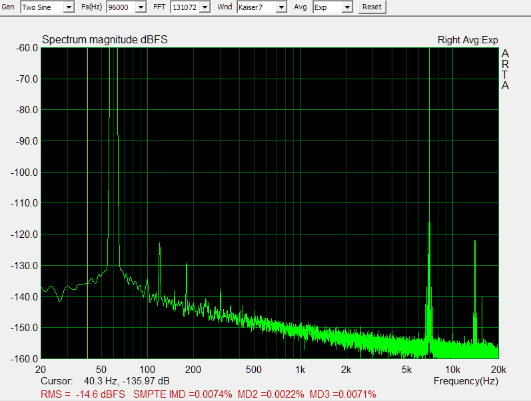Screen dimensions: 531x401
Task: Click the -160.0 y-axis label
Action: (25, 358)
